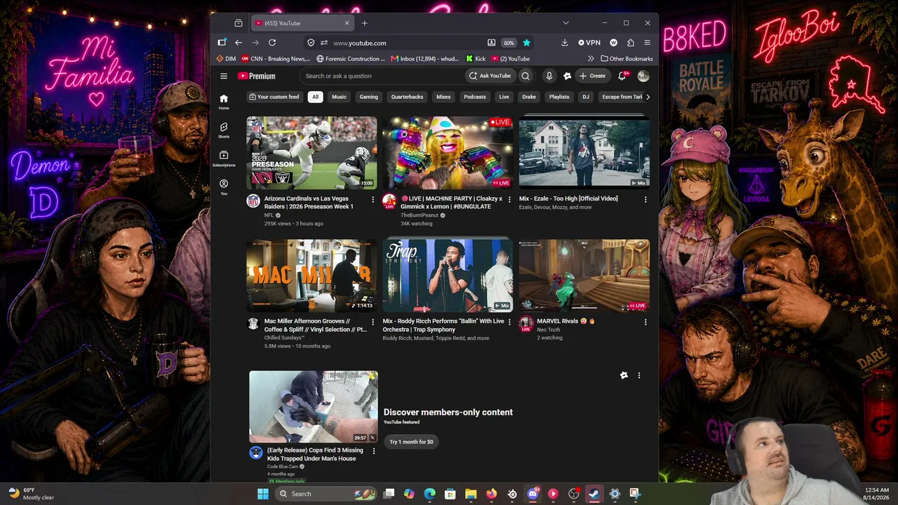
Task: Open options menu for MARVEL Rivals stream
Action: pos(645,322)
